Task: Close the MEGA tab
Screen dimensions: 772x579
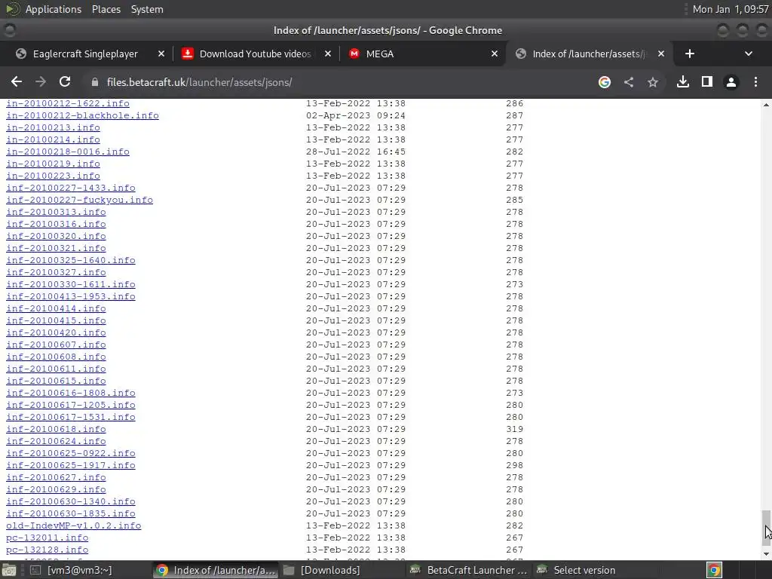Action: click(495, 54)
